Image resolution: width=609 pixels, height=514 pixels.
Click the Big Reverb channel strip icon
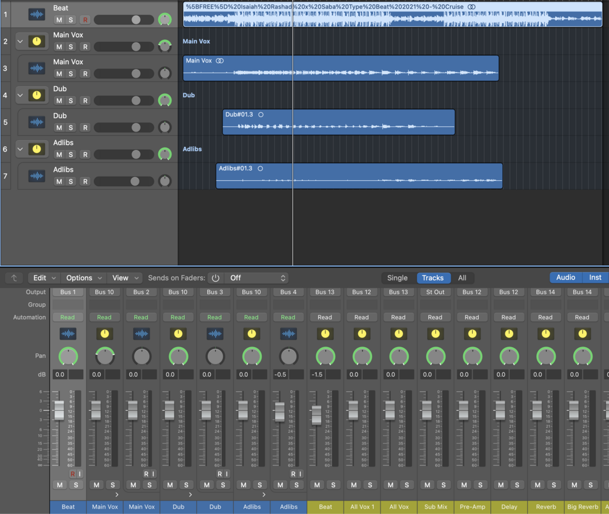pos(582,333)
